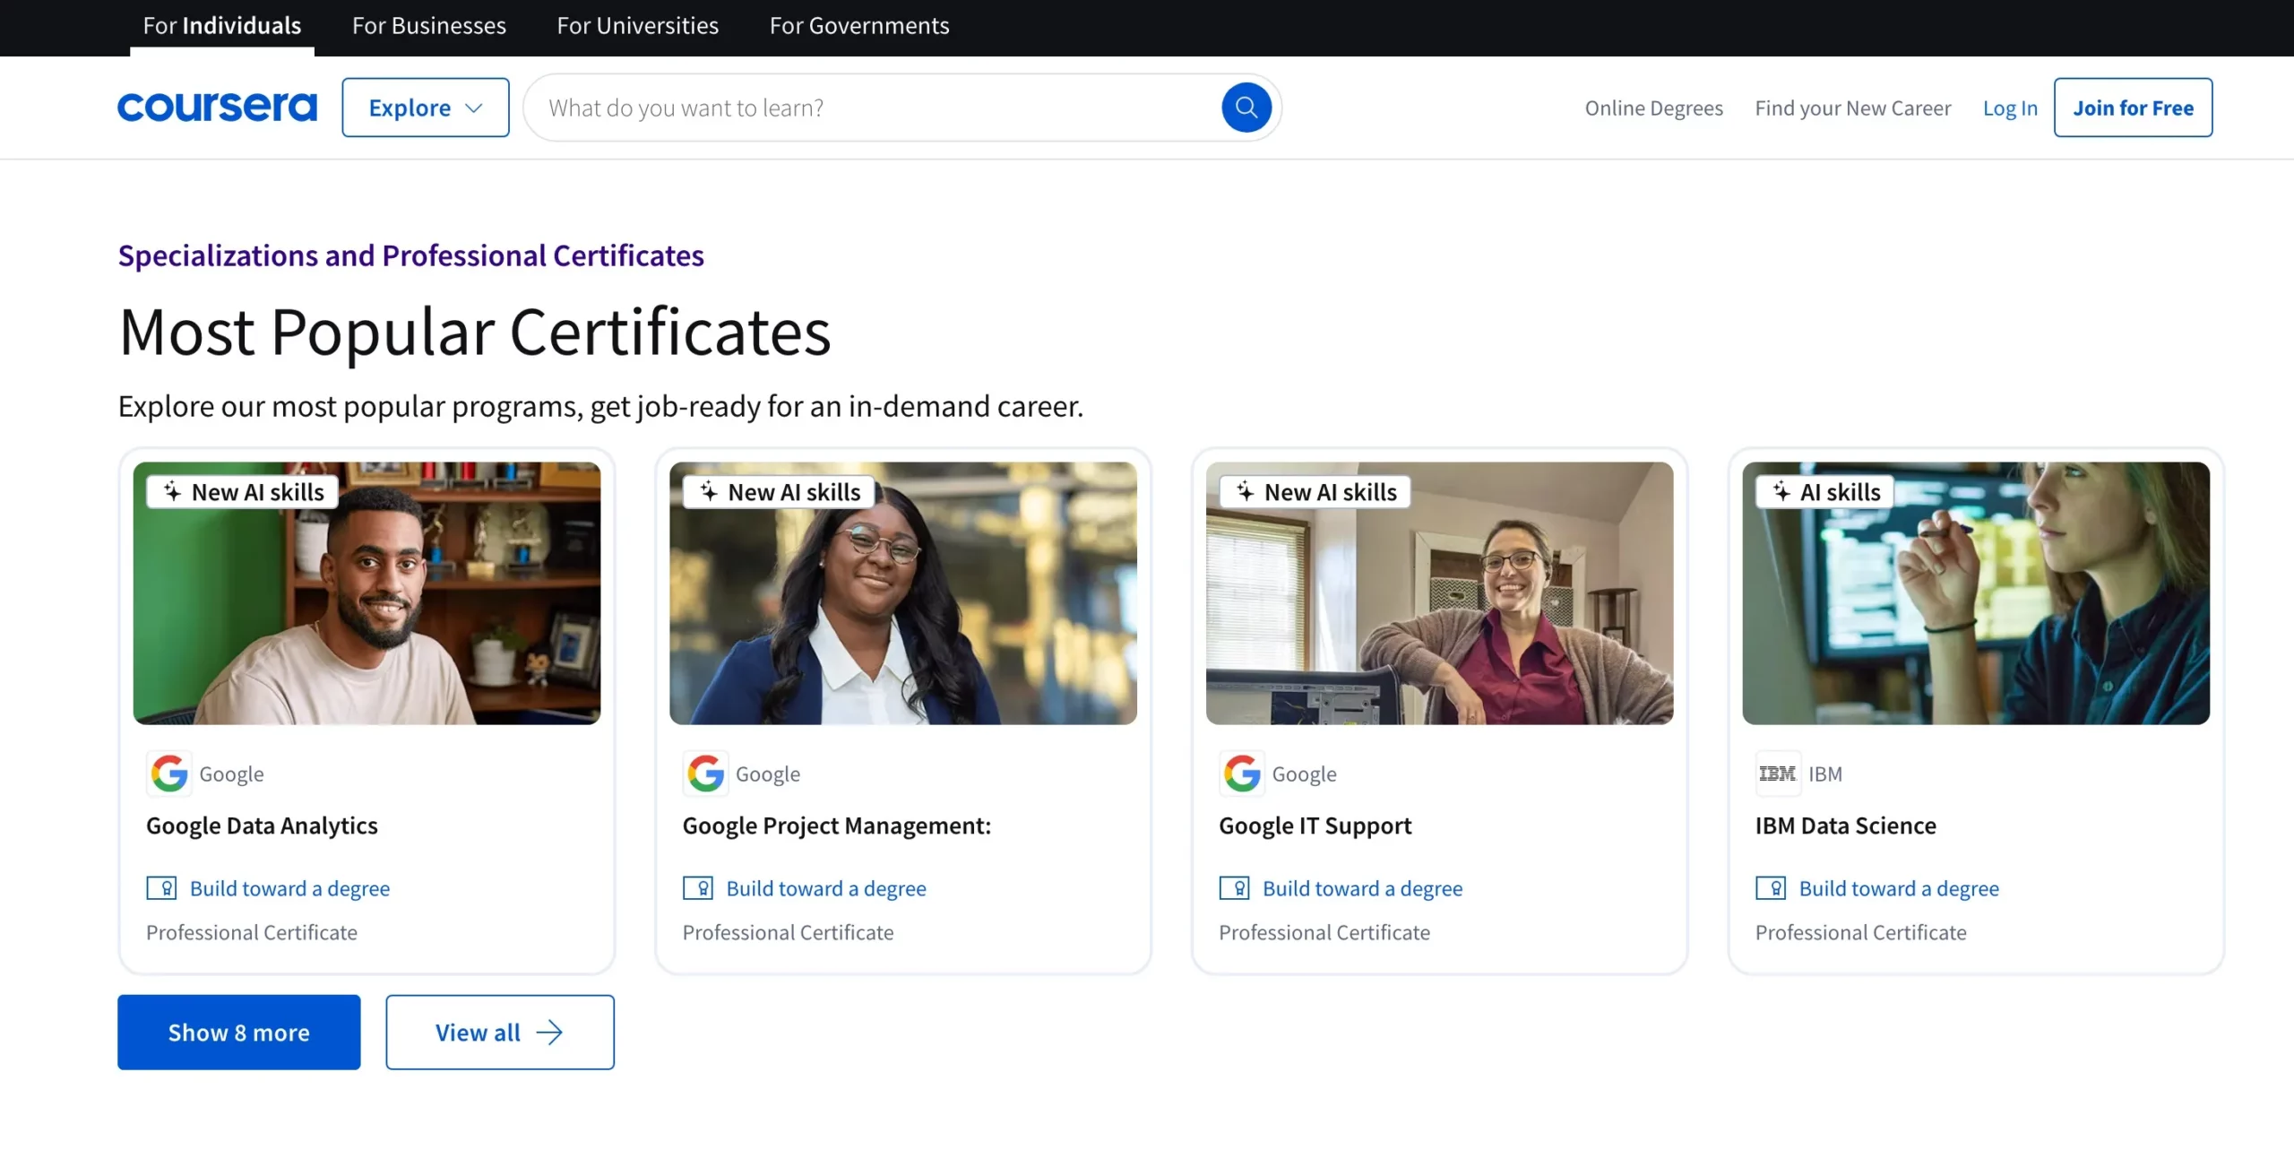
Task: Click Professional Certificate under IBM Data Science
Action: [1860, 932]
